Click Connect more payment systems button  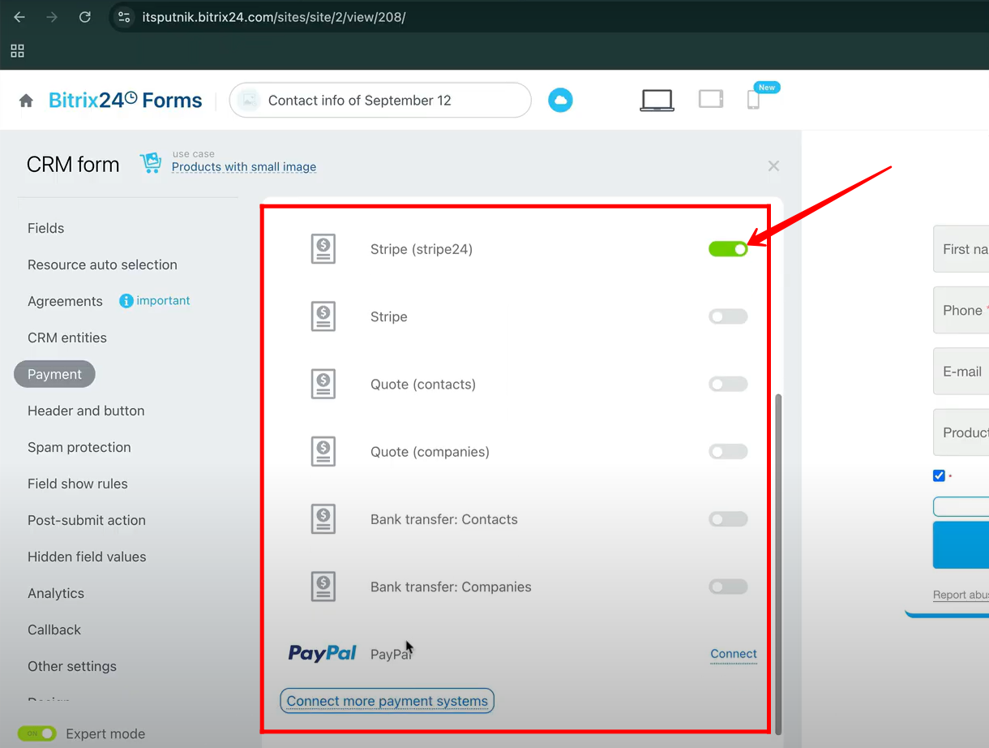pyautogui.click(x=387, y=701)
